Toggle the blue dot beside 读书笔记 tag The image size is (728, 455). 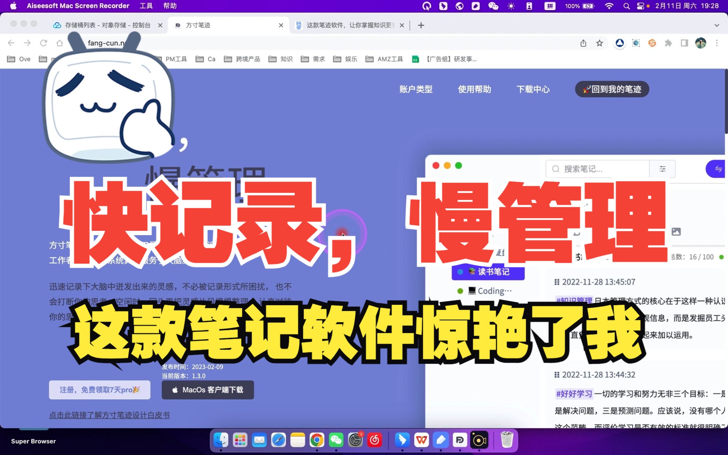click(459, 272)
